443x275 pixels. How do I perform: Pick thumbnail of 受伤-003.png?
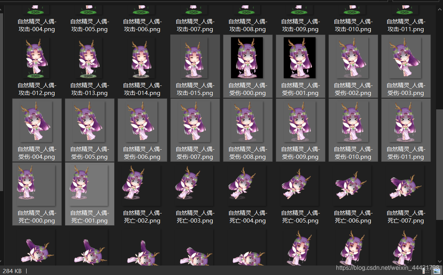[x=405, y=58]
